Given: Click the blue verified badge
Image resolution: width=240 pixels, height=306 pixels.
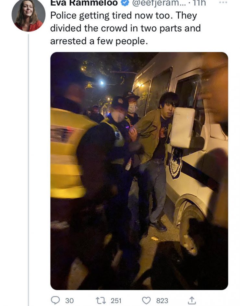Looking at the screenshot, I should click(x=125, y=3).
